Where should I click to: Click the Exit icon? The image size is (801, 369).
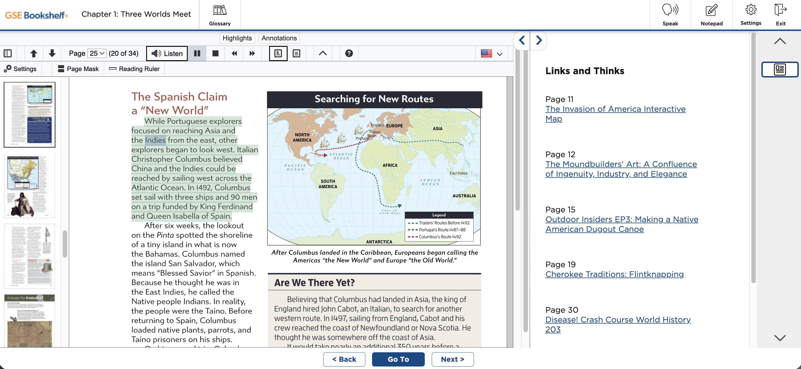tap(780, 14)
